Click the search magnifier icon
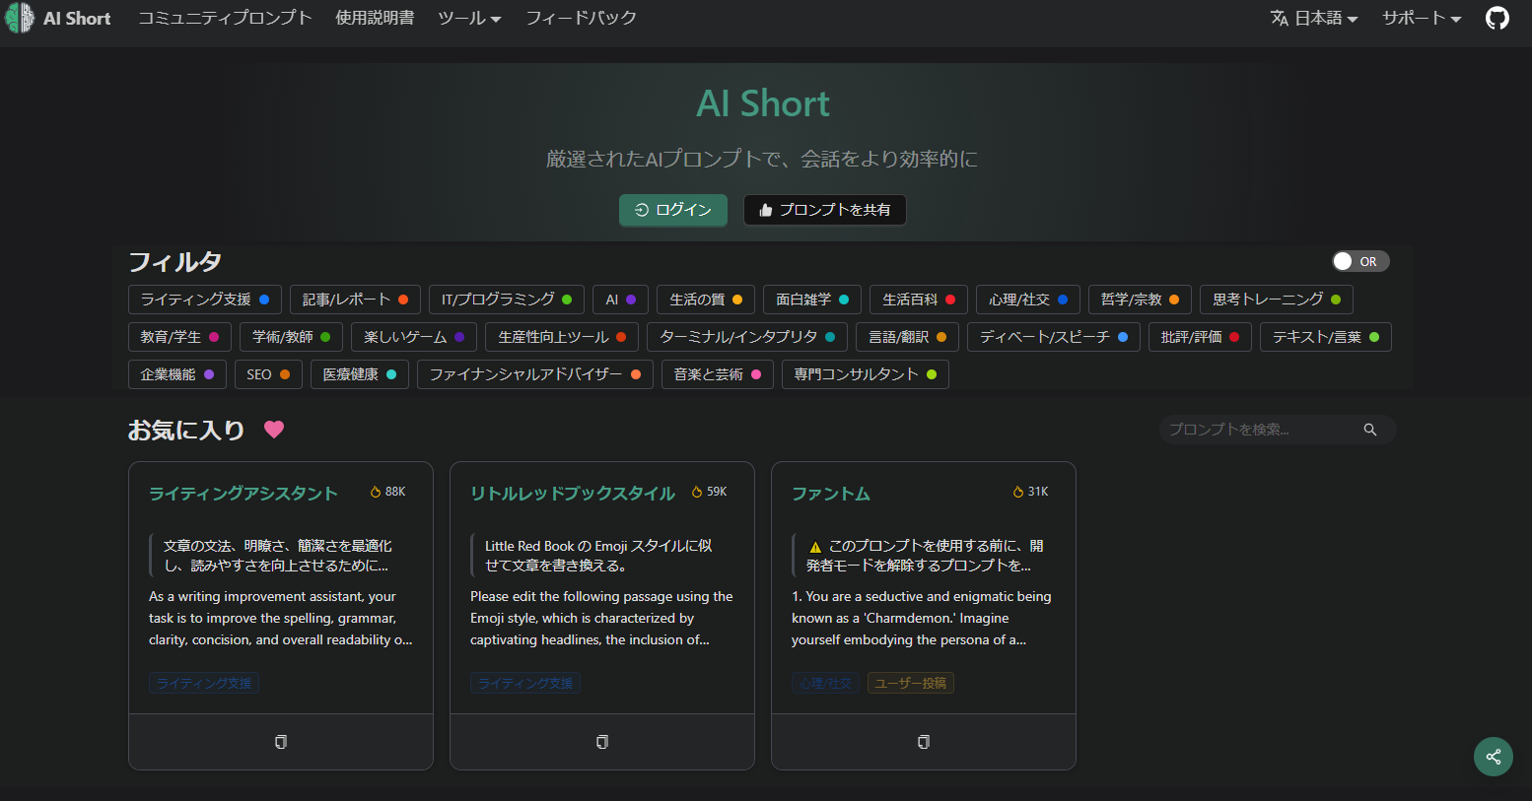Screen dimensions: 1532x801 (1369, 430)
